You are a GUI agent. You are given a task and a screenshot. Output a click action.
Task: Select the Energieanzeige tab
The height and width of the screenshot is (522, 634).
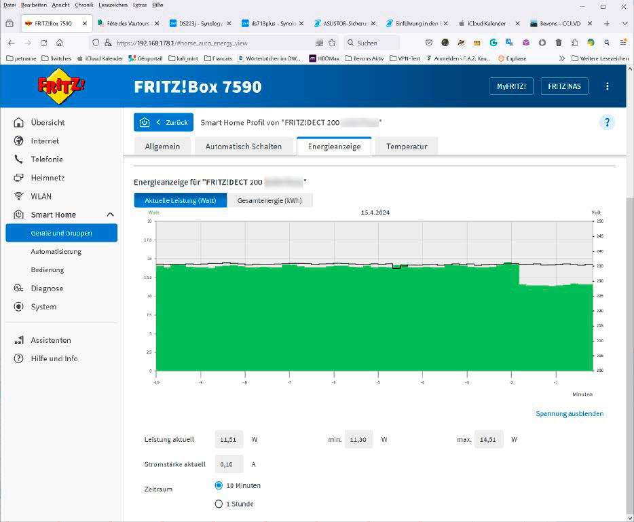[334, 147]
